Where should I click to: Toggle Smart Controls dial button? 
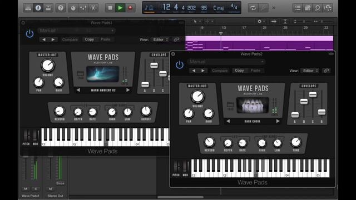[73, 8]
